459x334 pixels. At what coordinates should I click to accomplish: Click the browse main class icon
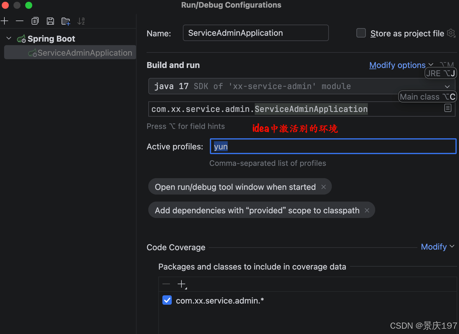coord(448,108)
